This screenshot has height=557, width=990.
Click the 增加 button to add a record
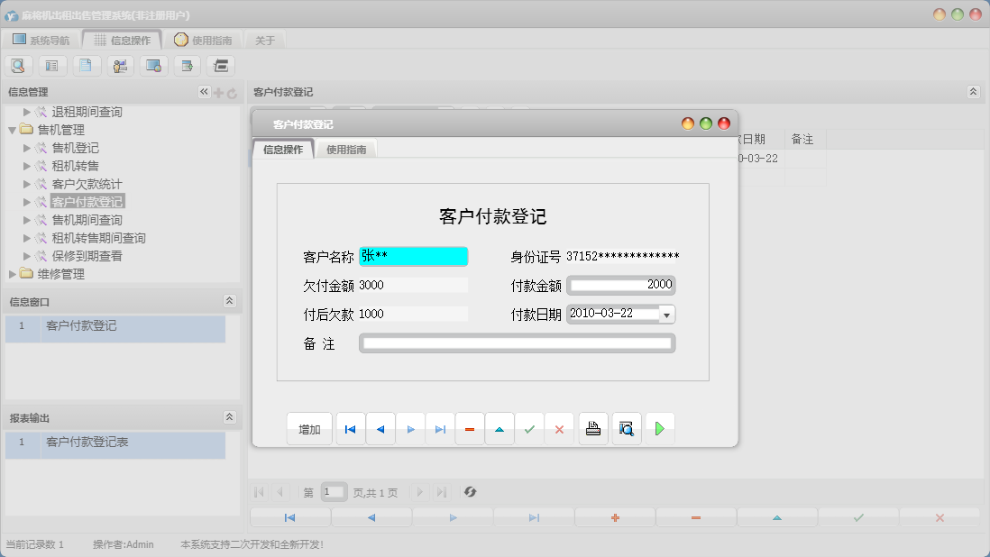click(309, 428)
